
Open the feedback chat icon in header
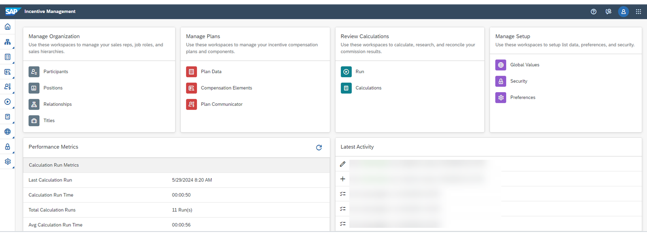(x=608, y=12)
